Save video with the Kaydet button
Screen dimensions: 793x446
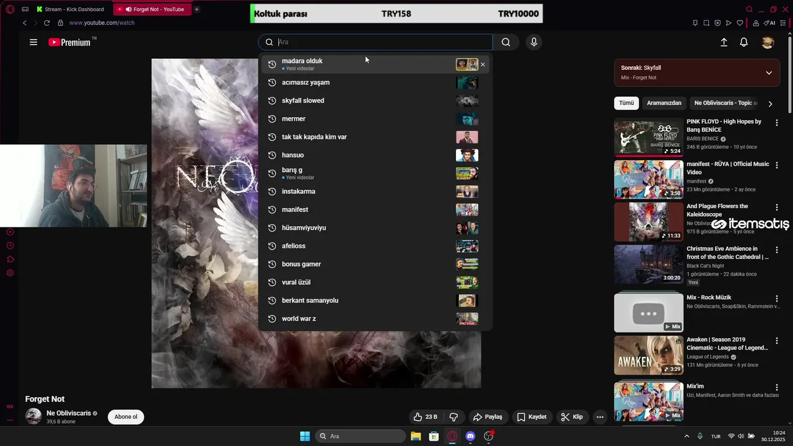[x=532, y=417]
